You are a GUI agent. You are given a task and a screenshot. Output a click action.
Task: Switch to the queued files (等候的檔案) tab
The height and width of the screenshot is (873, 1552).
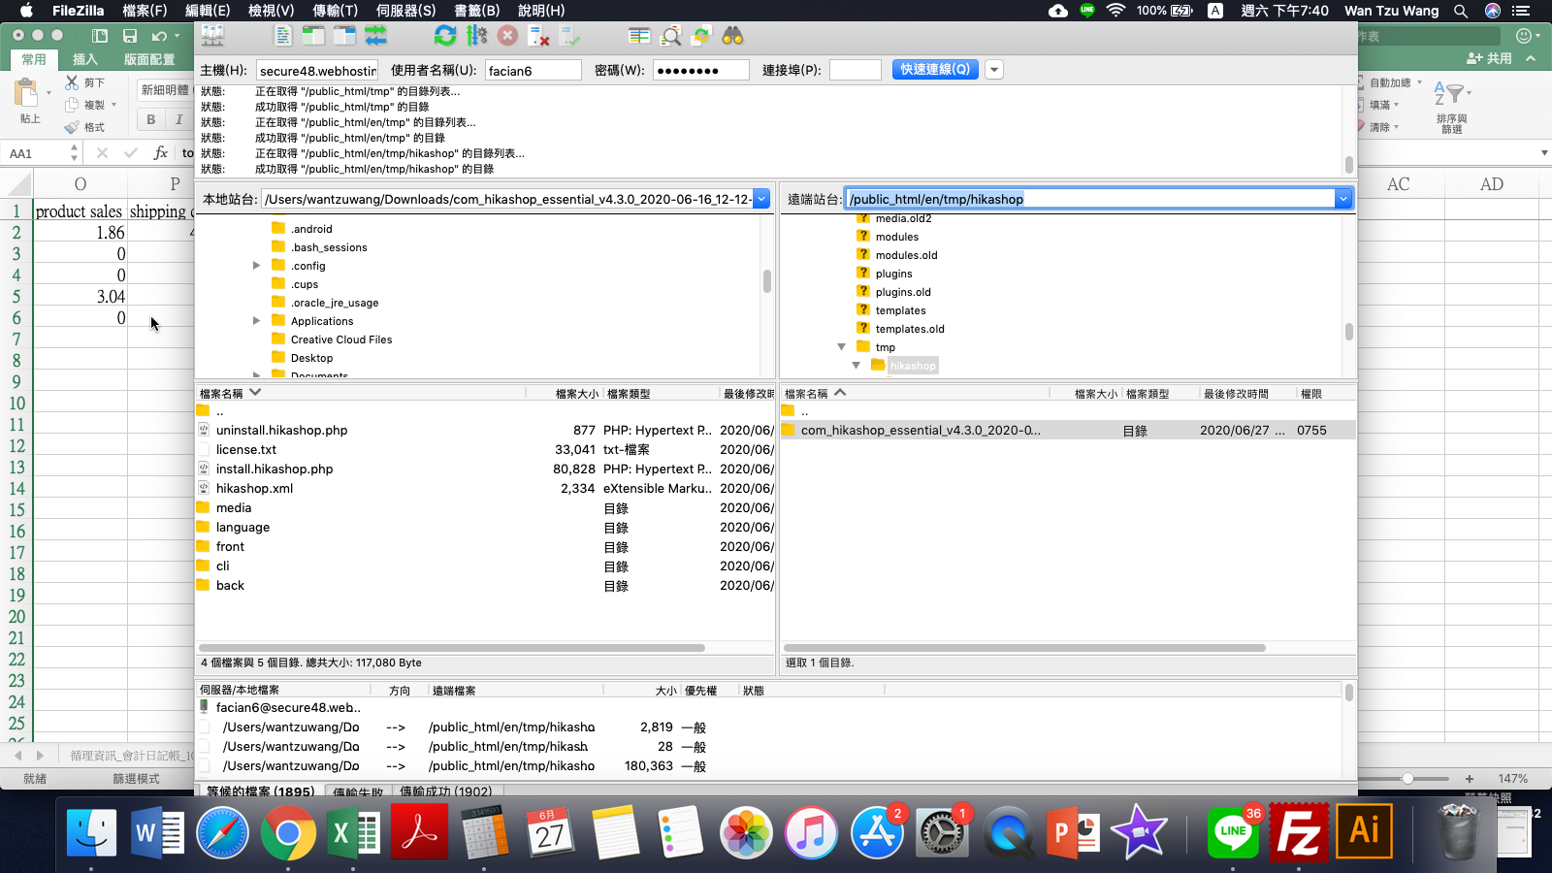[x=260, y=792]
